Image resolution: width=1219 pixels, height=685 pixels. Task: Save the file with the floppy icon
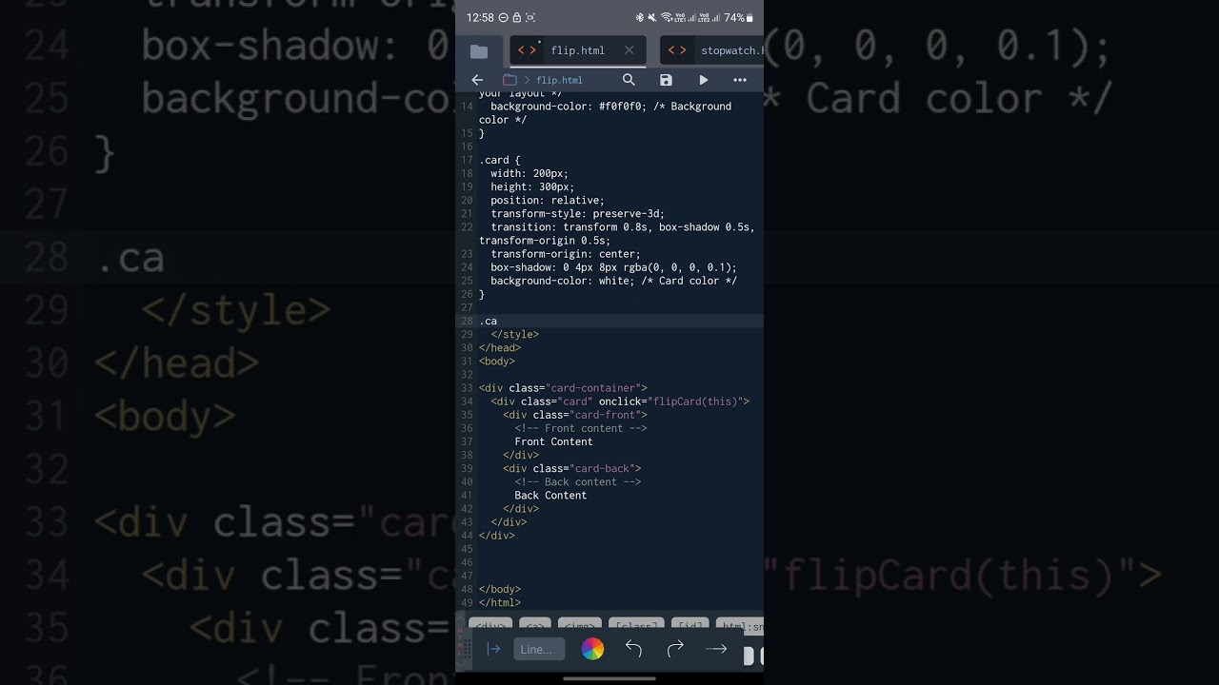click(x=666, y=80)
